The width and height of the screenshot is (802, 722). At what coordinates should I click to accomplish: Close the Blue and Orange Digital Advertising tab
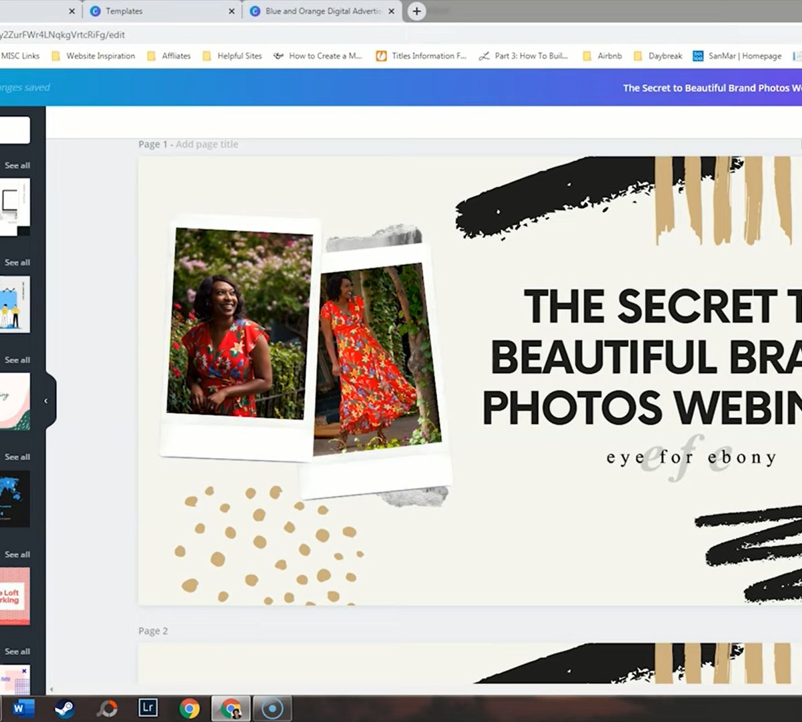click(392, 11)
